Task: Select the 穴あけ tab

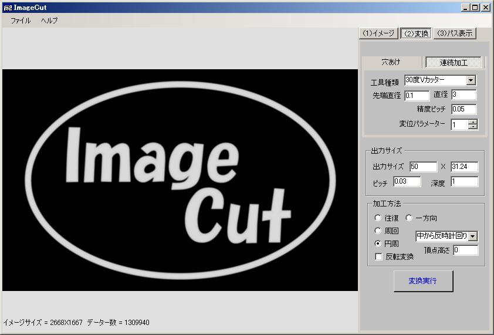Action: point(391,62)
